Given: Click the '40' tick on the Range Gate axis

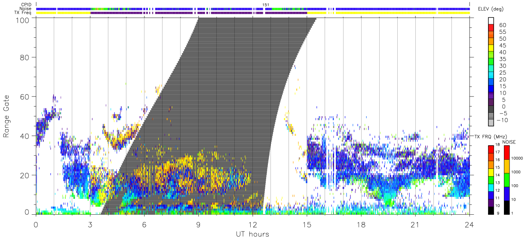Looking at the screenshot, I should coord(25,136).
